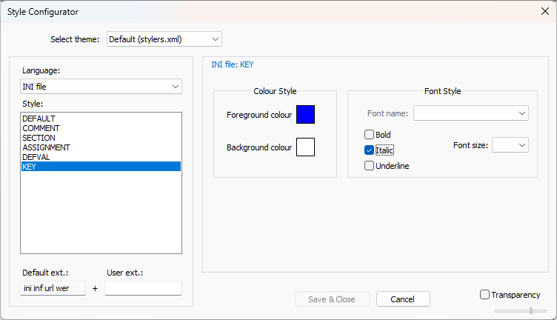
Task: Select the DEFVAL style entry
Action: tap(37, 157)
